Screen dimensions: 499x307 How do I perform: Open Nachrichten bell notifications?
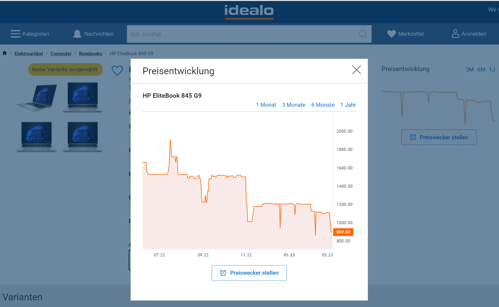coord(77,34)
